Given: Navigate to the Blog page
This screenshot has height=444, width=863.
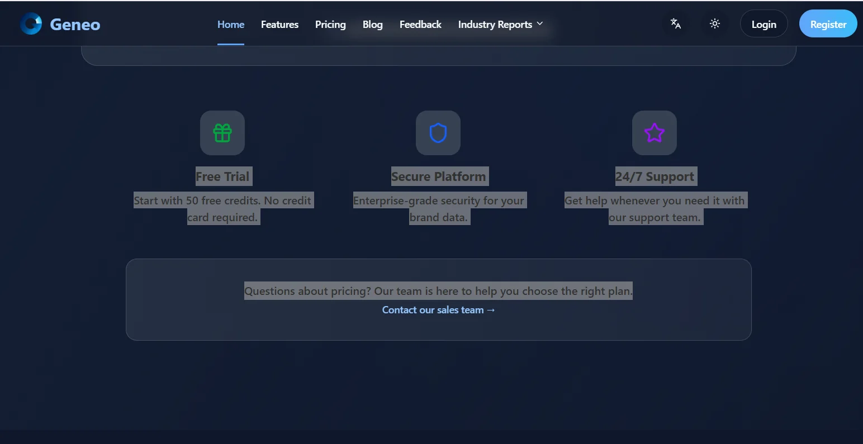Looking at the screenshot, I should tap(372, 25).
